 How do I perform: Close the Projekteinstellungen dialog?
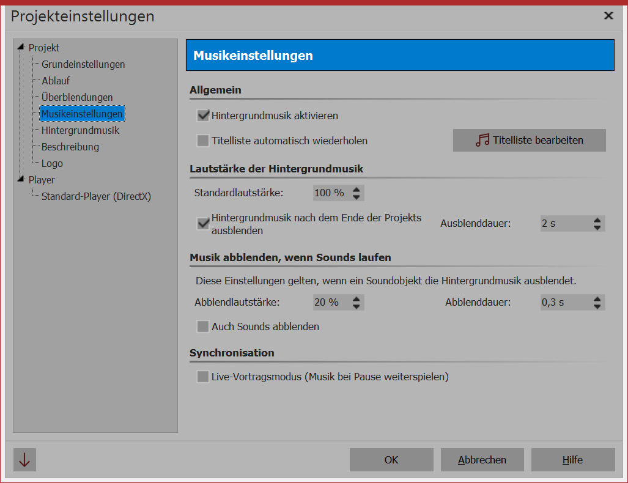coord(608,16)
